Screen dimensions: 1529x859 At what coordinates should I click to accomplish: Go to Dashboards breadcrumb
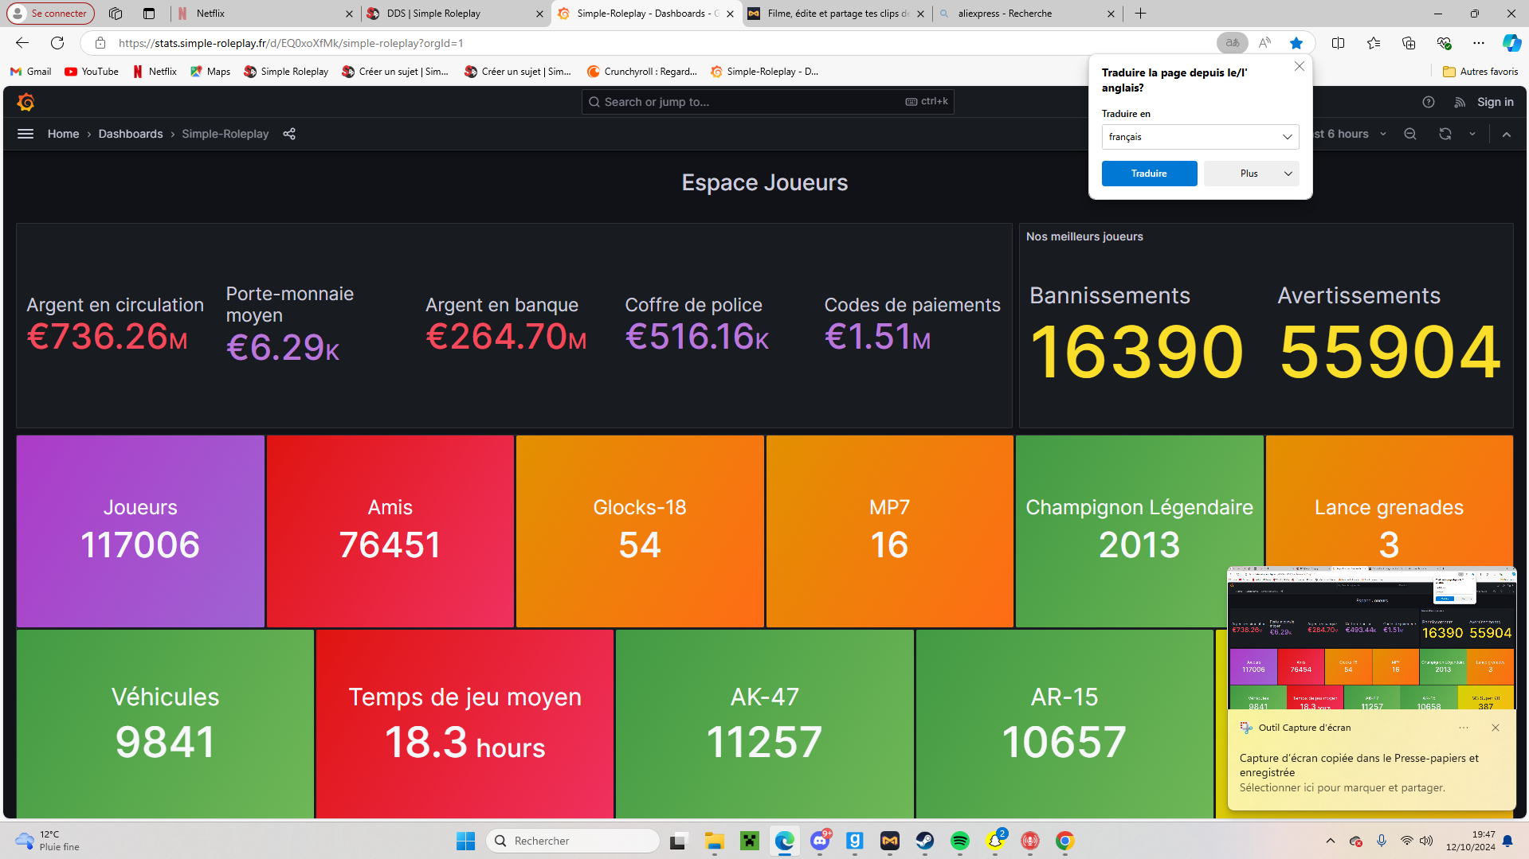pos(131,134)
